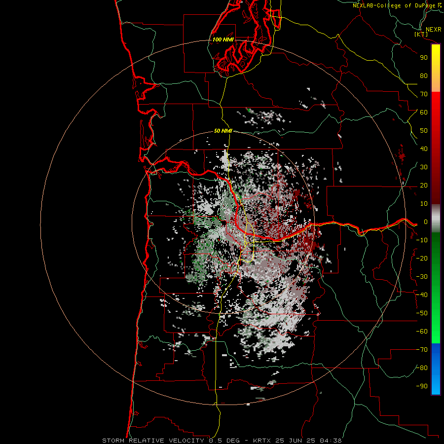Image resolution: width=444 pixels, height=444 pixels.
Task: Select the 50 value on velocity scale
Action: [424, 131]
